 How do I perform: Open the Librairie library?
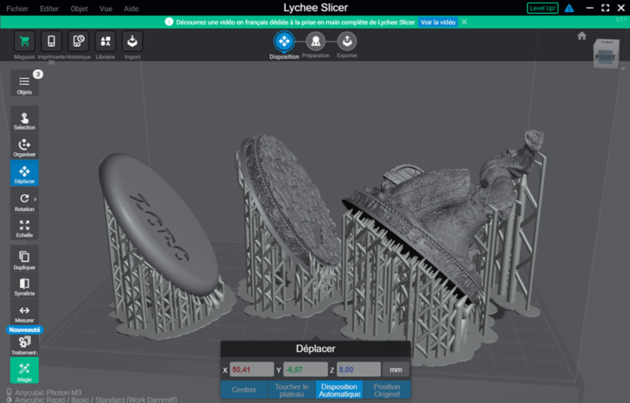coord(106,42)
